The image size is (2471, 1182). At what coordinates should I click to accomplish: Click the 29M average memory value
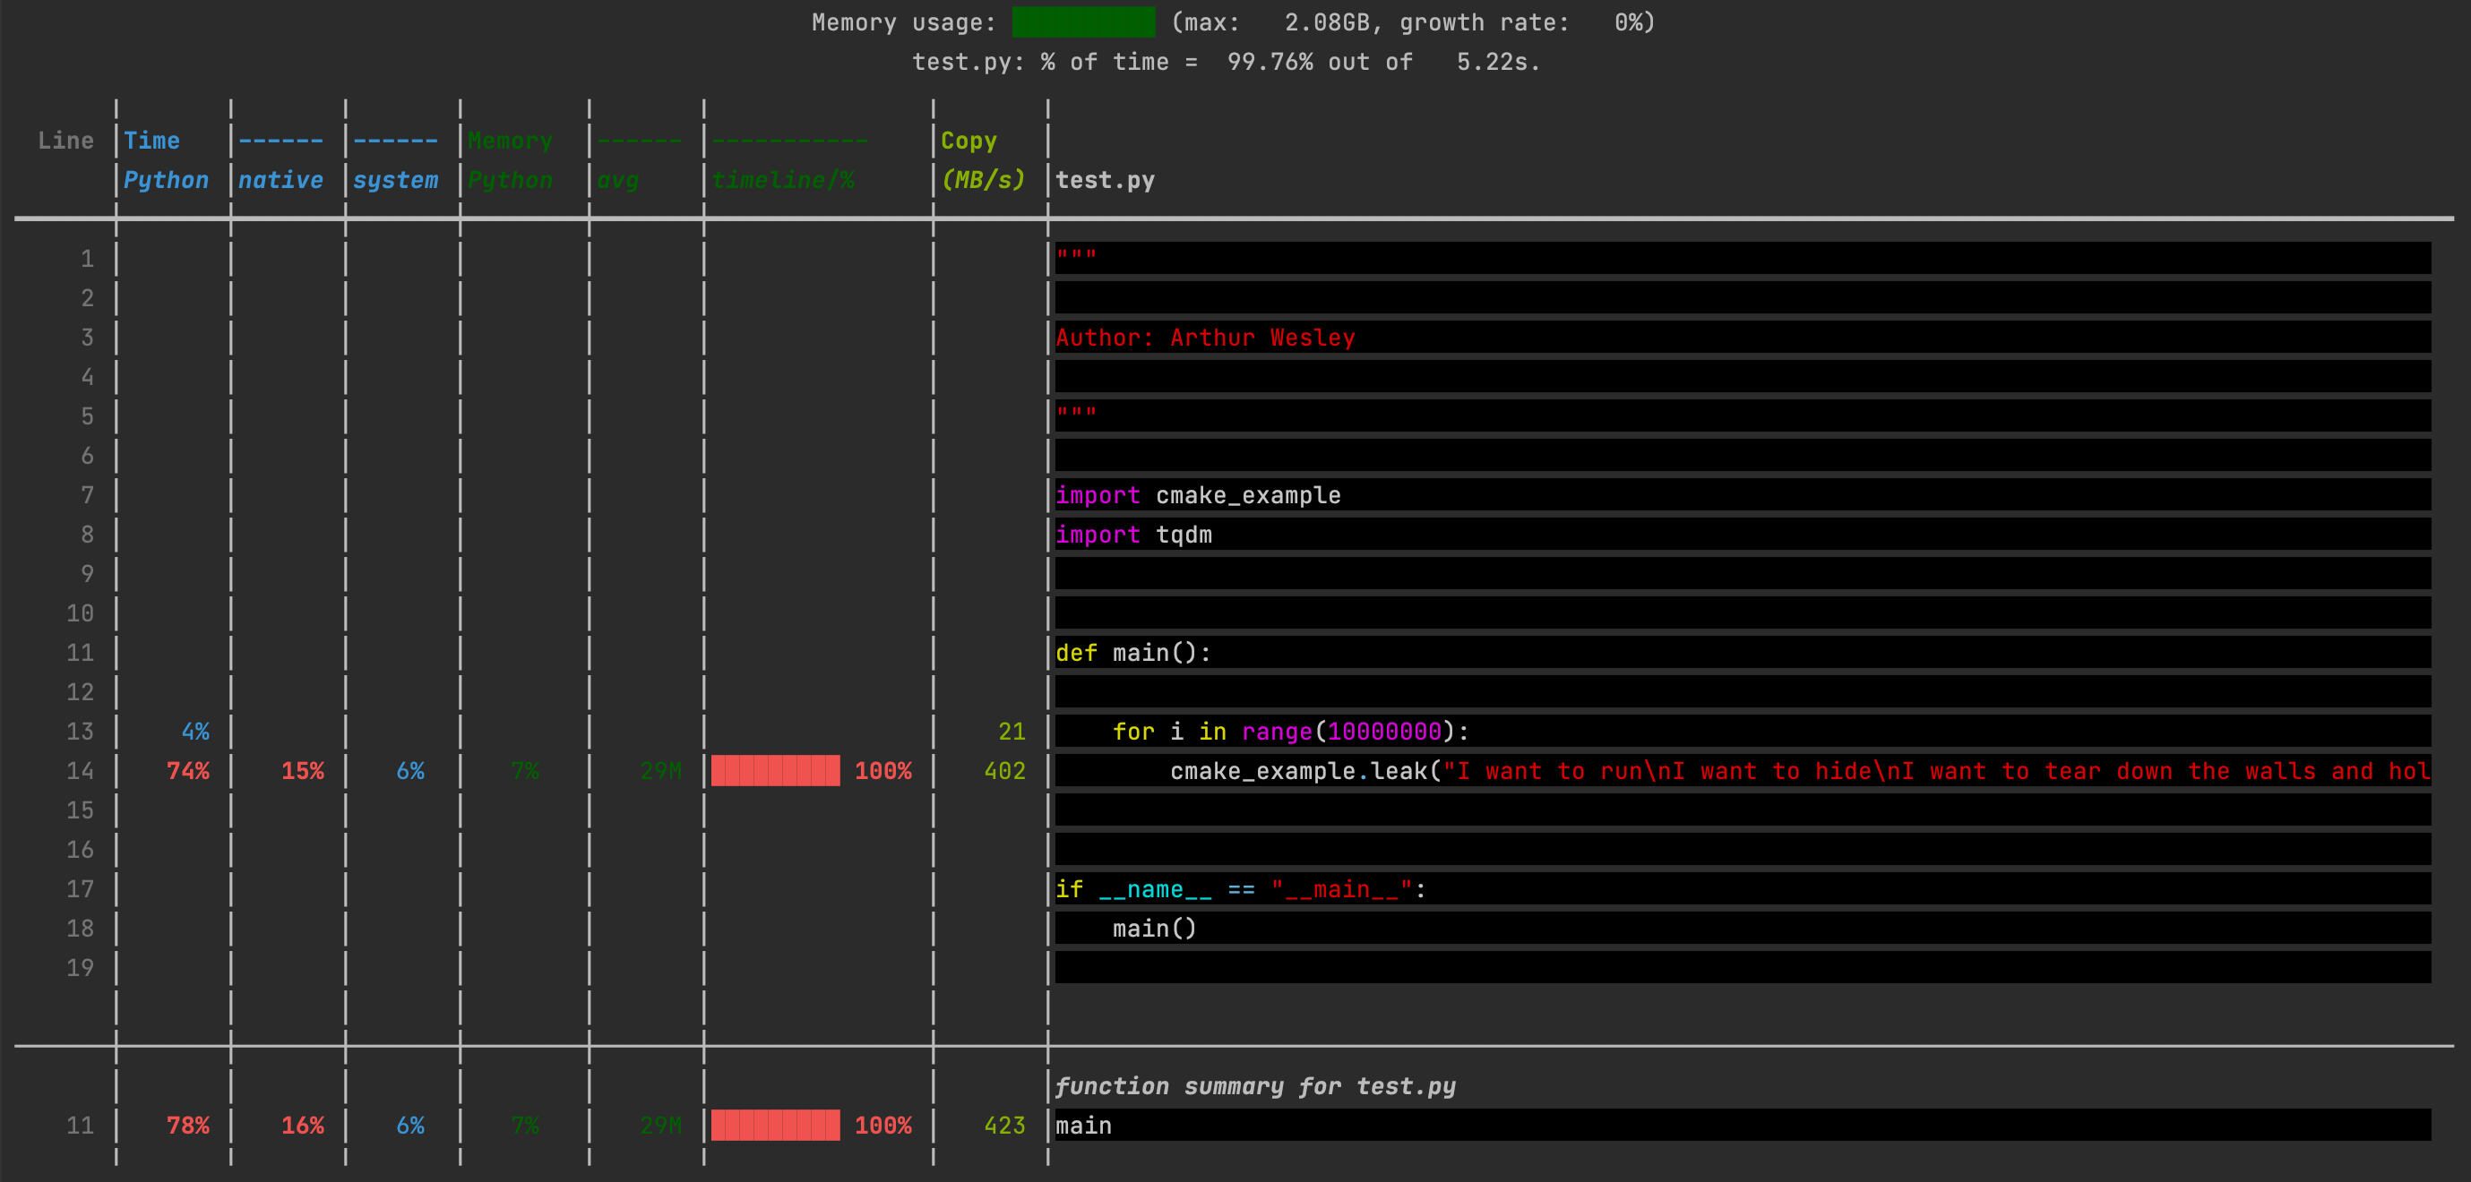point(660,770)
